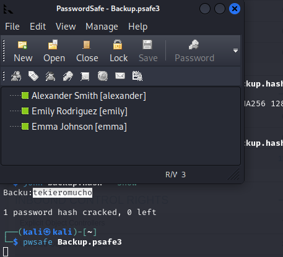Expand the toolbar overflow arrow
Screen dimensions: 283x257
235,51
